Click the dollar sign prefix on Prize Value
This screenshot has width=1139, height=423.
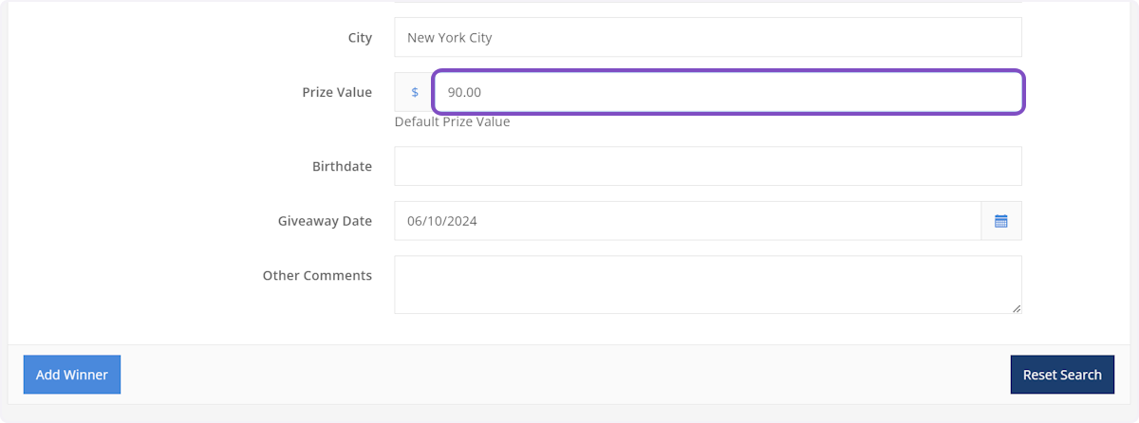414,92
